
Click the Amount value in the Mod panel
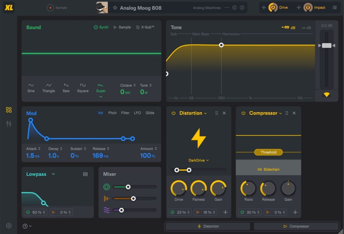147,155
